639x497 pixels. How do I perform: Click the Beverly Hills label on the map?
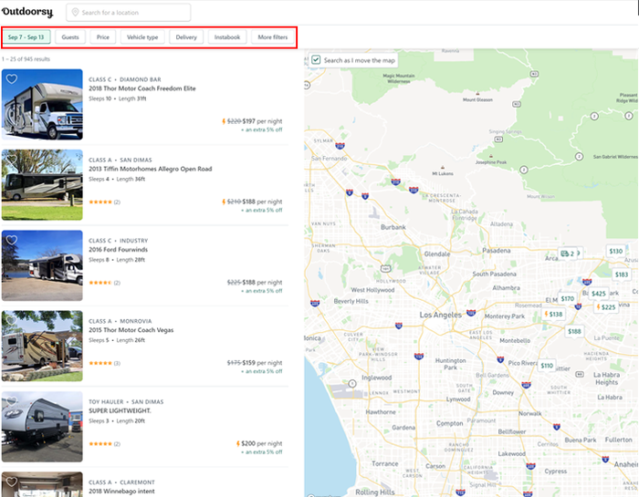[x=351, y=301]
